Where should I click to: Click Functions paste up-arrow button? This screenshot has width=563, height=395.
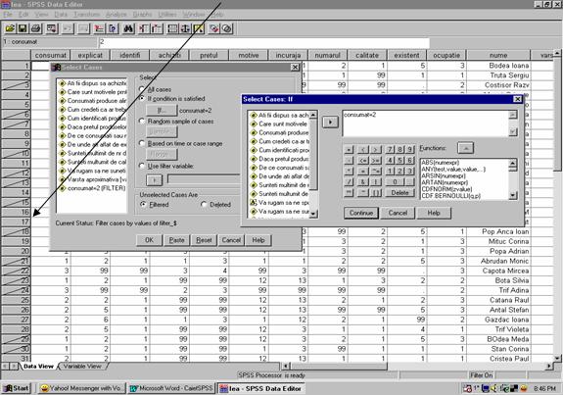tap(465, 148)
